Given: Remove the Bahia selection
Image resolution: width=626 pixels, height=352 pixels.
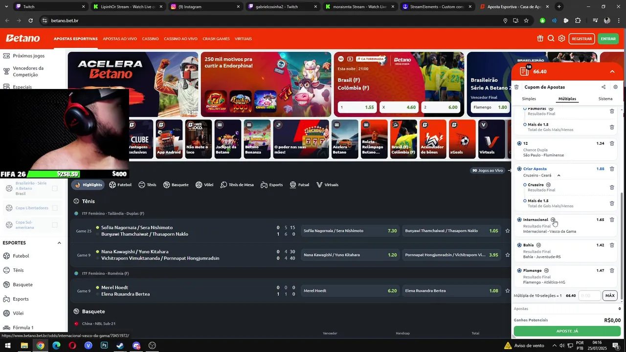Looking at the screenshot, I should click(612, 245).
